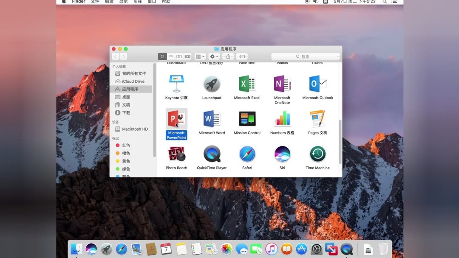
Task: Switch to list view in Finder
Action: click(x=170, y=56)
